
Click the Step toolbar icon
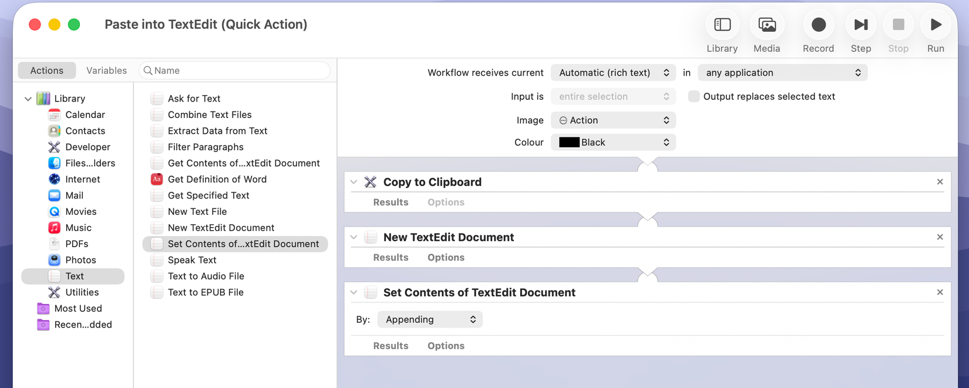point(861,25)
